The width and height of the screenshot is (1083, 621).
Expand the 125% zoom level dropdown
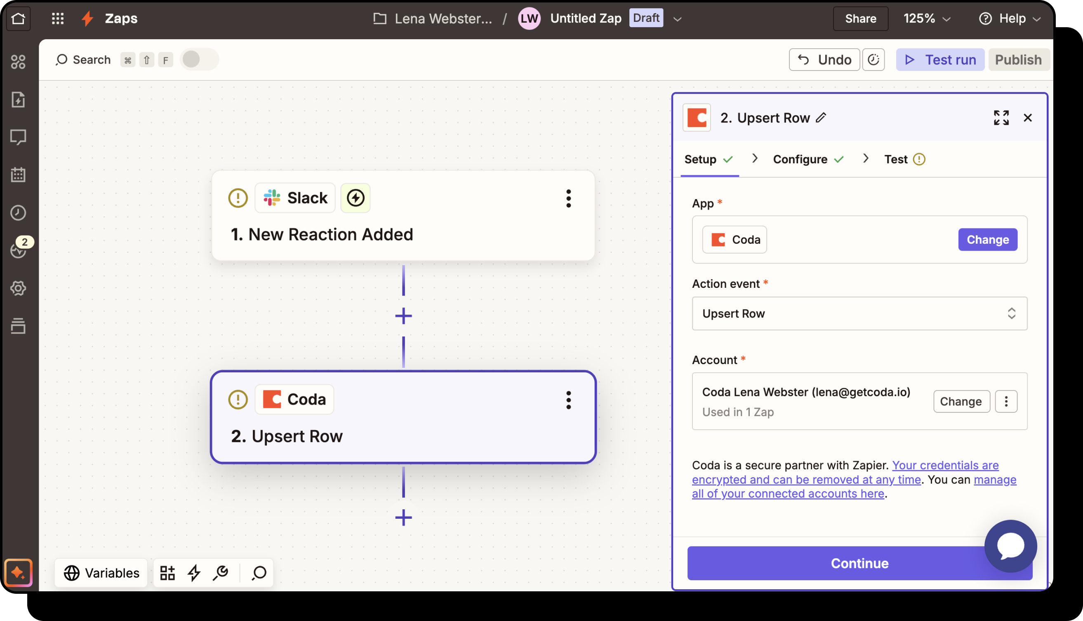coord(926,18)
